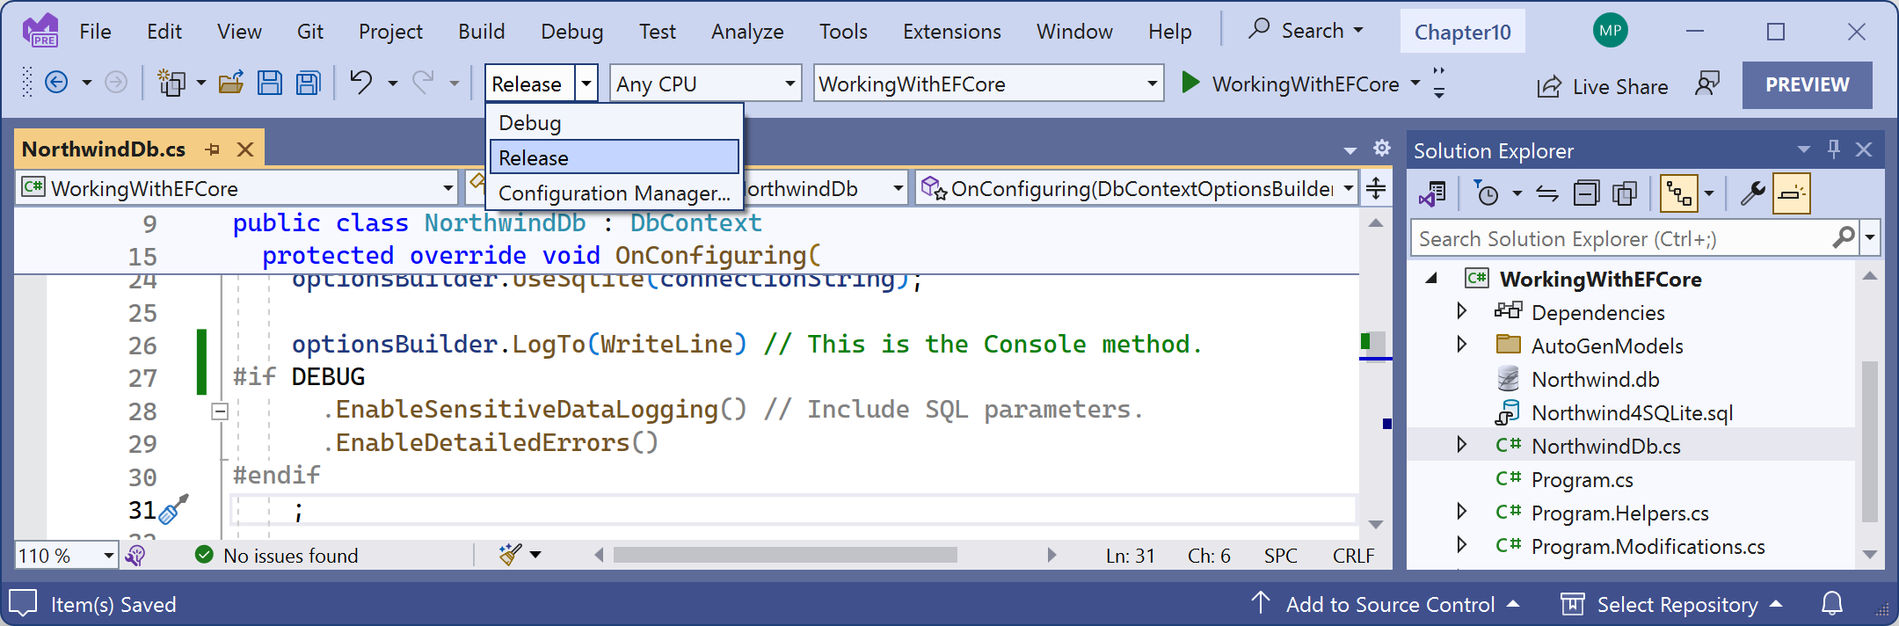Open the Extensions menu
This screenshot has width=1899, height=626.
click(x=951, y=32)
